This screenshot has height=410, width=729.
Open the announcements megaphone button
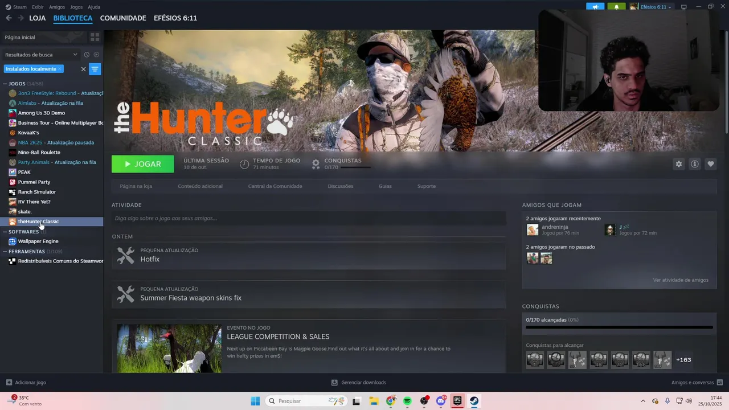click(595, 7)
